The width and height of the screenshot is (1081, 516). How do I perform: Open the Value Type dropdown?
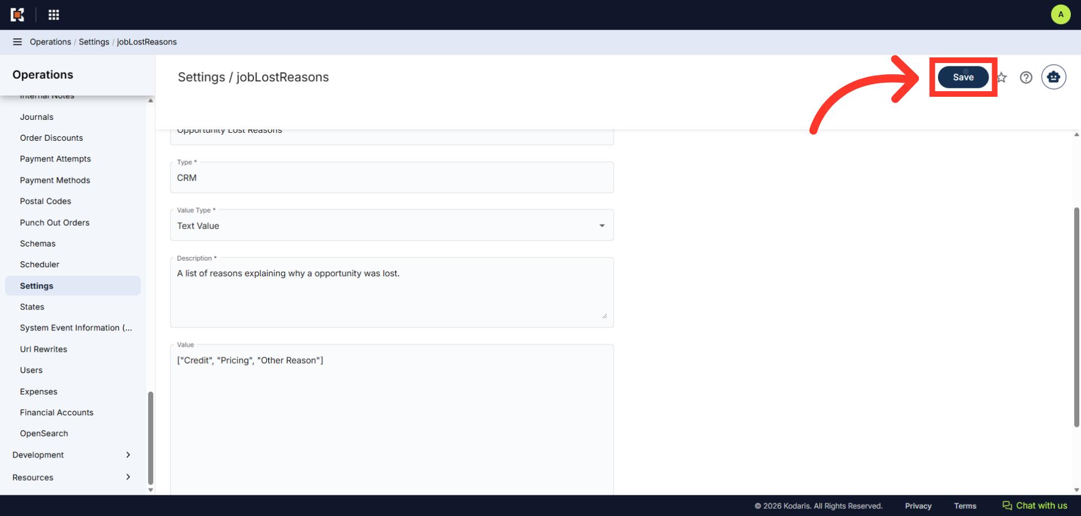tap(392, 225)
